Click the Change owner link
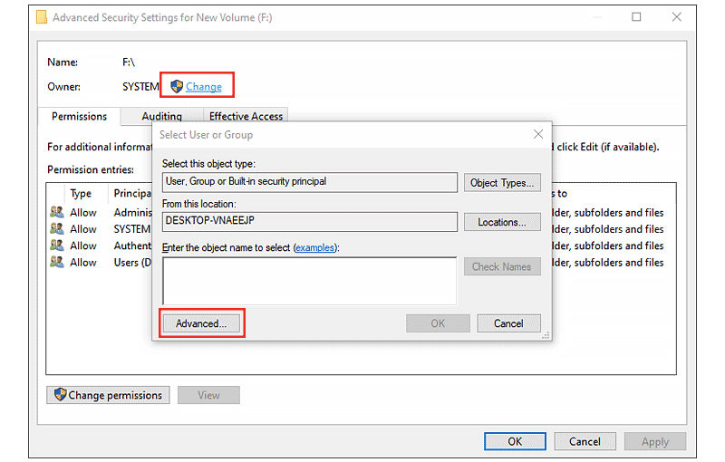The height and width of the screenshot is (462, 725). (x=203, y=87)
